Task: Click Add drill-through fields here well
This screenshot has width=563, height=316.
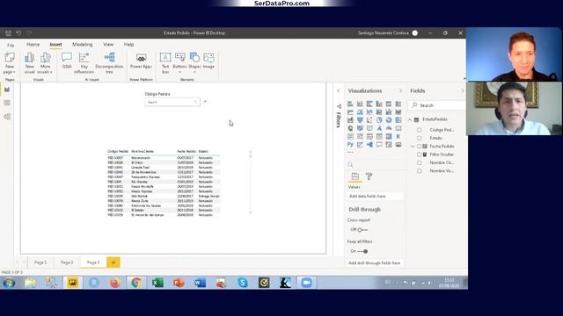Action: pyautogui.click(x=375, y=263)
